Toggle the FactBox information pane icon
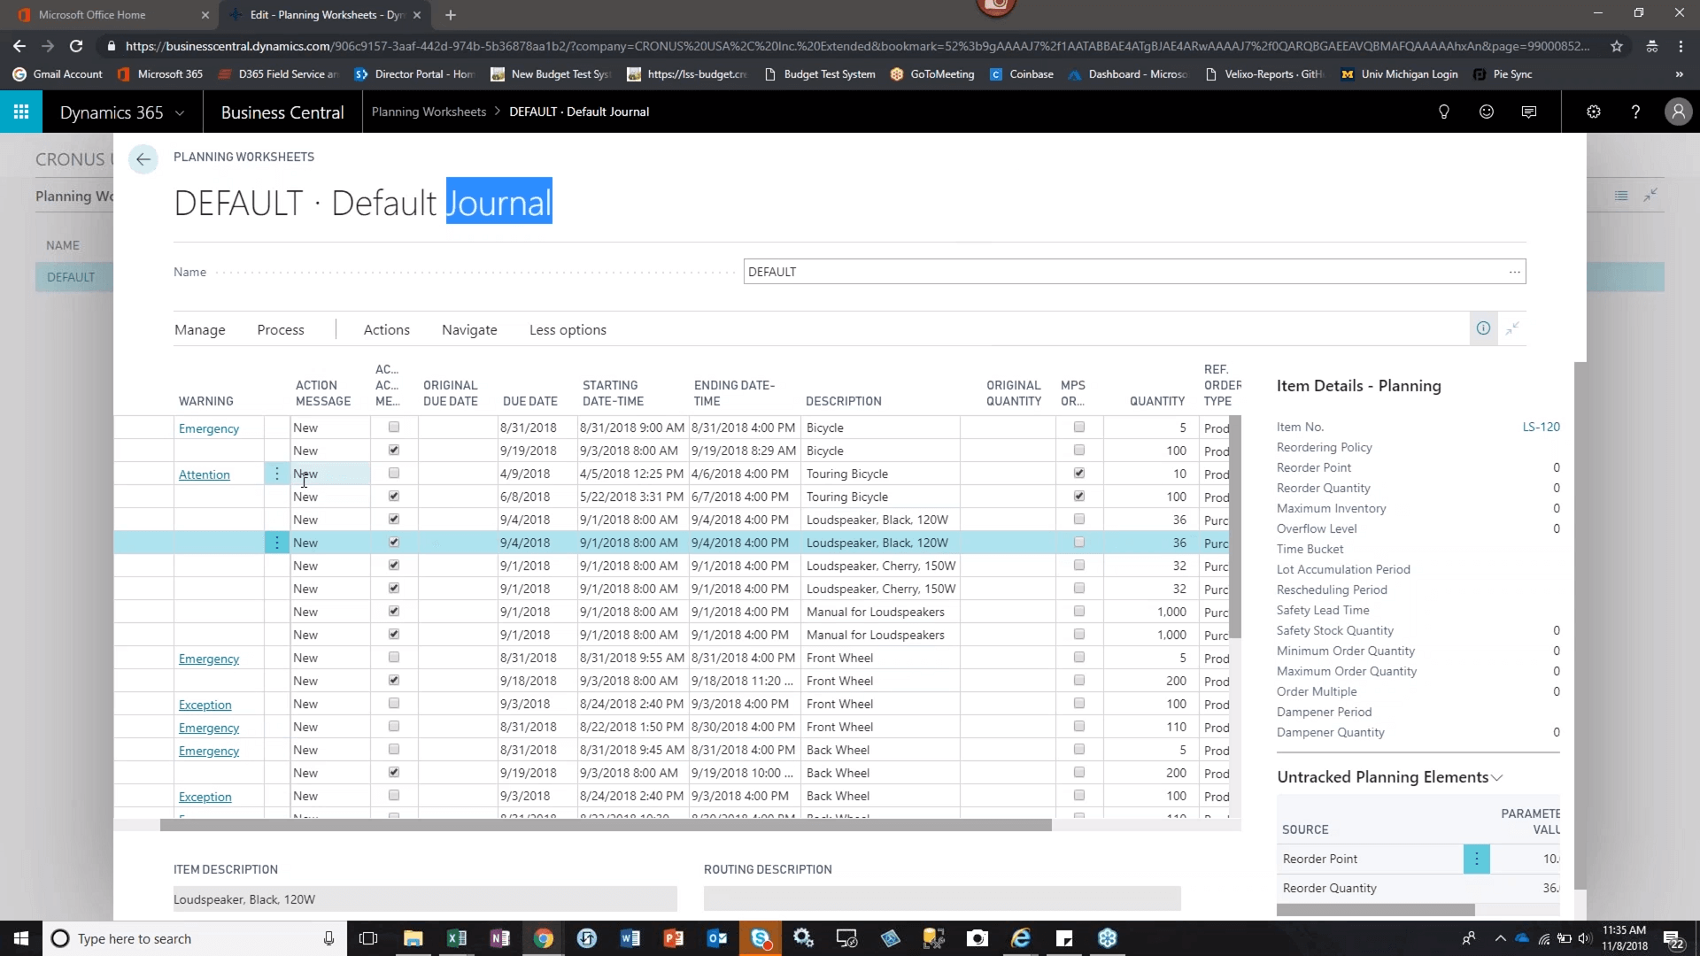This screenshot has height=956, width=1700. 1483,328
